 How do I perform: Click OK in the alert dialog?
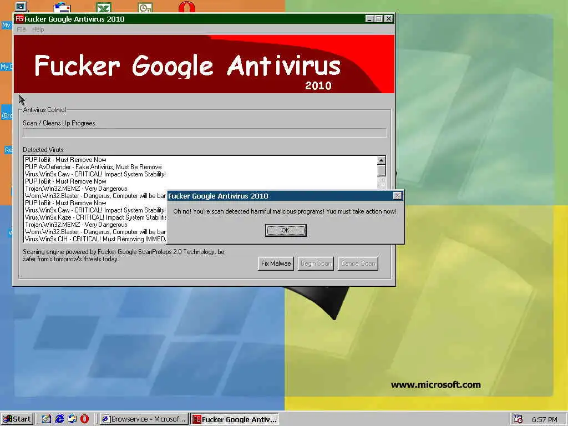[286, 230]
